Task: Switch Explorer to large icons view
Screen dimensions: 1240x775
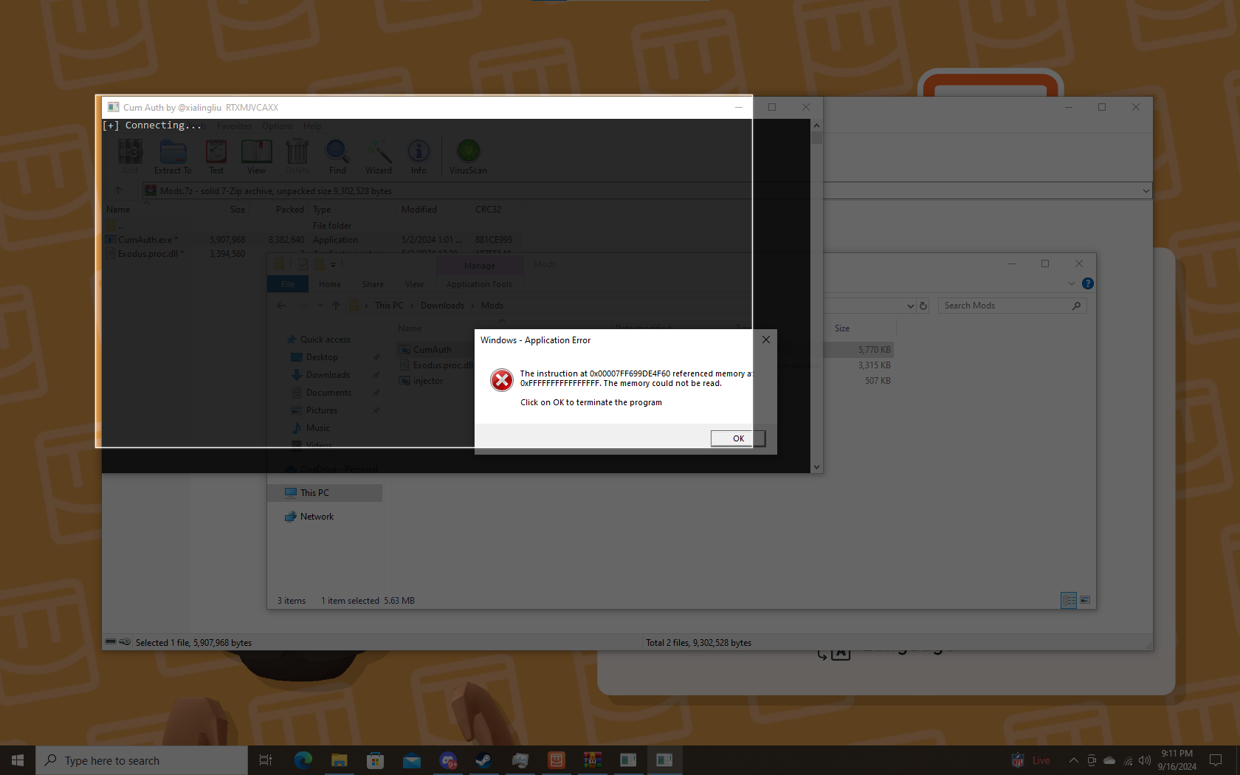Action: (x=1085, y=600)
